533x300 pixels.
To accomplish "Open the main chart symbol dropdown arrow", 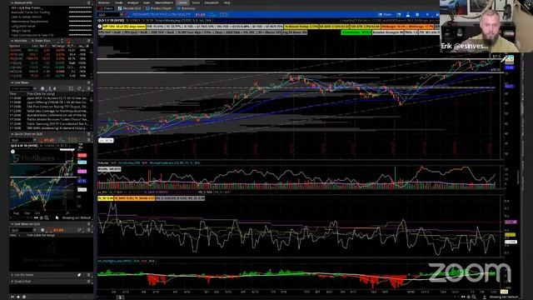I will [122, 15].
